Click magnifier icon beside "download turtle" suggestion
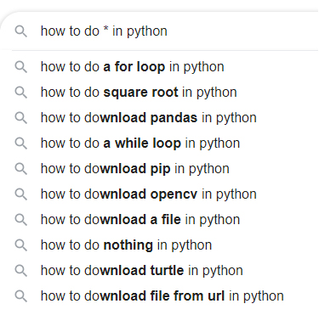Screen dimensions: 319x315 [21, 271]
